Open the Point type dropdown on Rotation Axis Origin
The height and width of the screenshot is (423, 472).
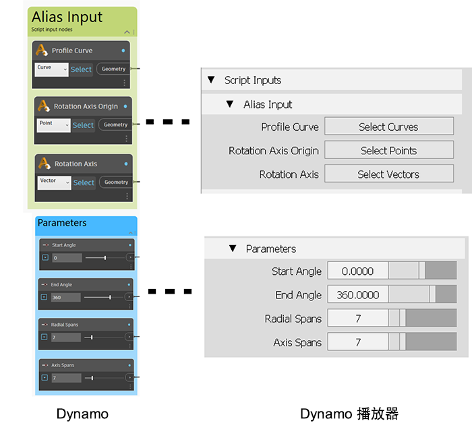pyautogui.click(x=53, y=125)
